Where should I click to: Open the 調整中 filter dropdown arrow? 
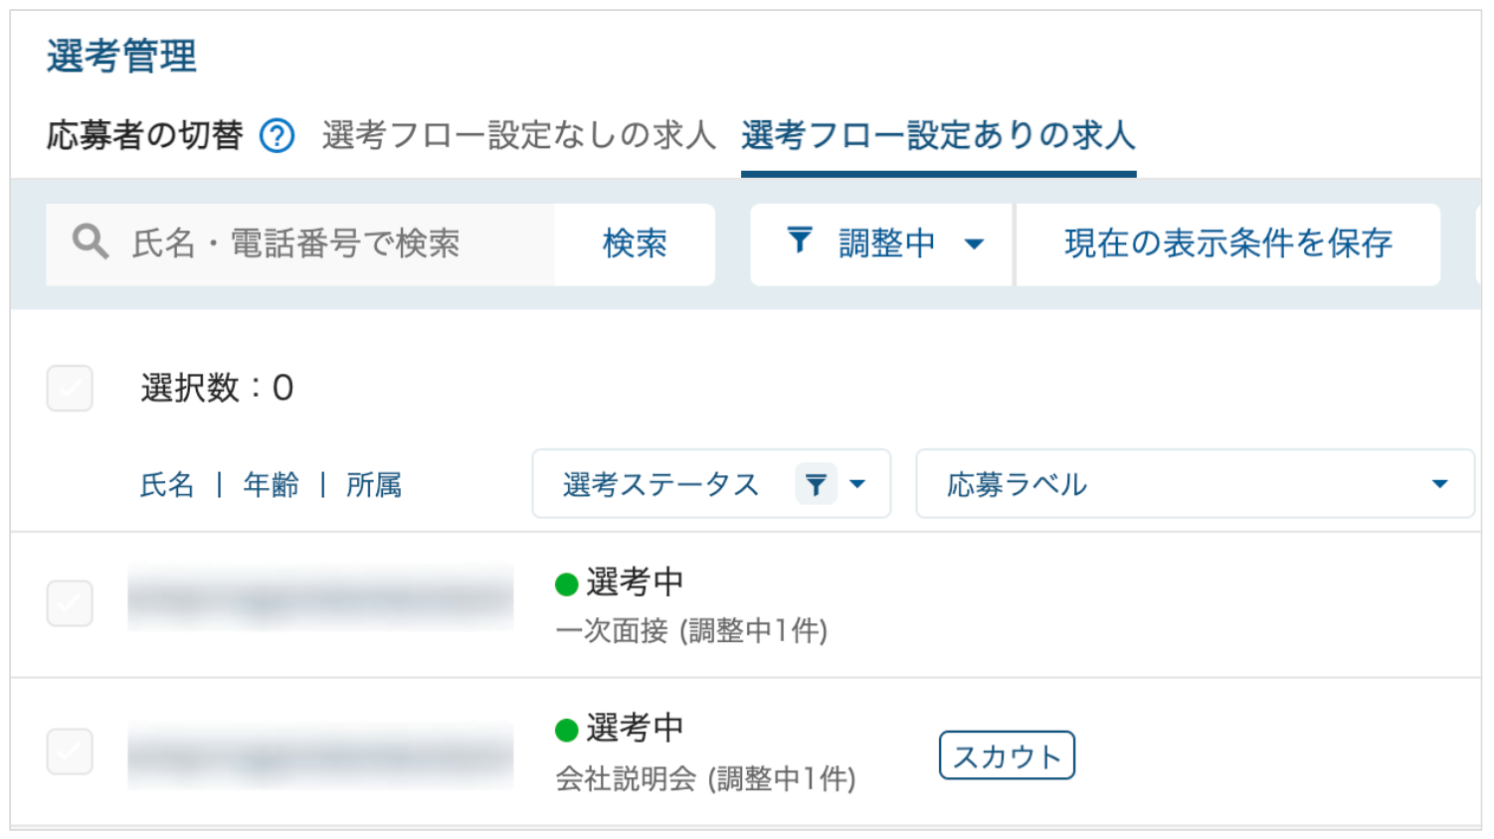(975, 244)
